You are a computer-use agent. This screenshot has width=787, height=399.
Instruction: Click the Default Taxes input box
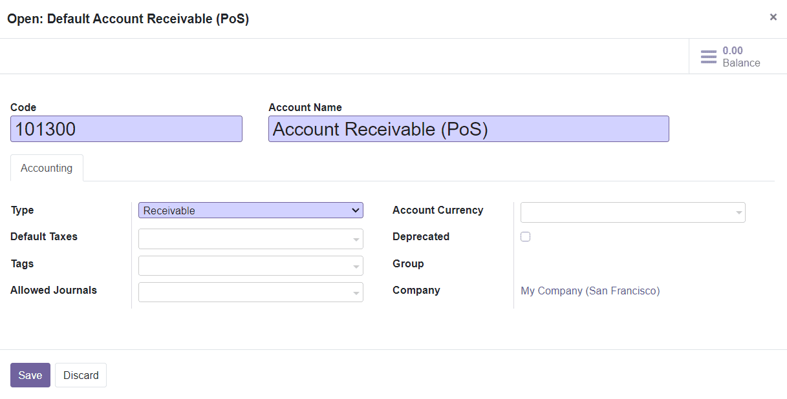tap(246, 239)
